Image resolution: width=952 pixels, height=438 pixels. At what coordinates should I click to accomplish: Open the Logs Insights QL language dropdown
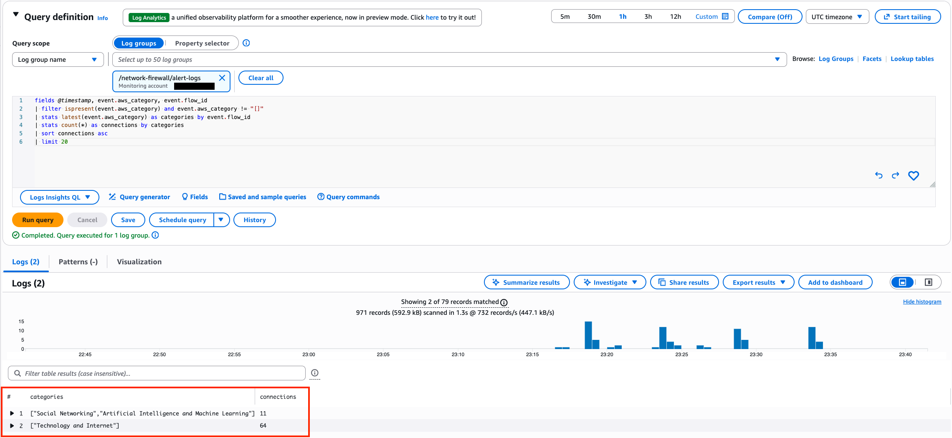[60, 197]
